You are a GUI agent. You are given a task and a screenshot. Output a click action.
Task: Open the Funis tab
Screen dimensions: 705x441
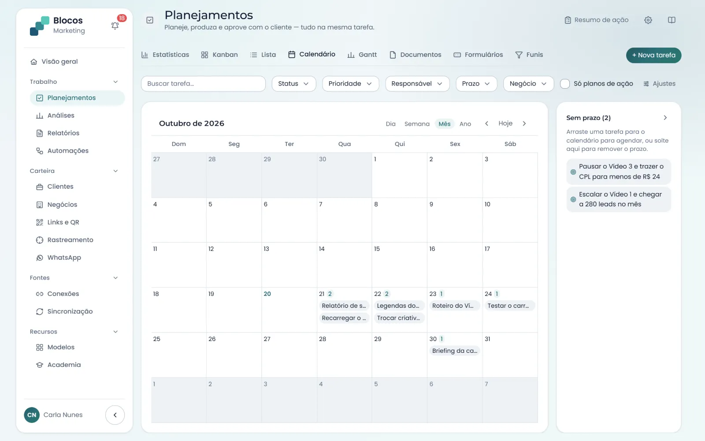point(529,55)
